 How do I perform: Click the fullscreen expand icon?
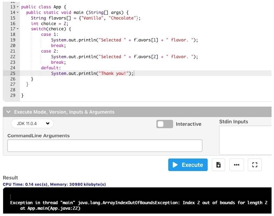(254, 165)
